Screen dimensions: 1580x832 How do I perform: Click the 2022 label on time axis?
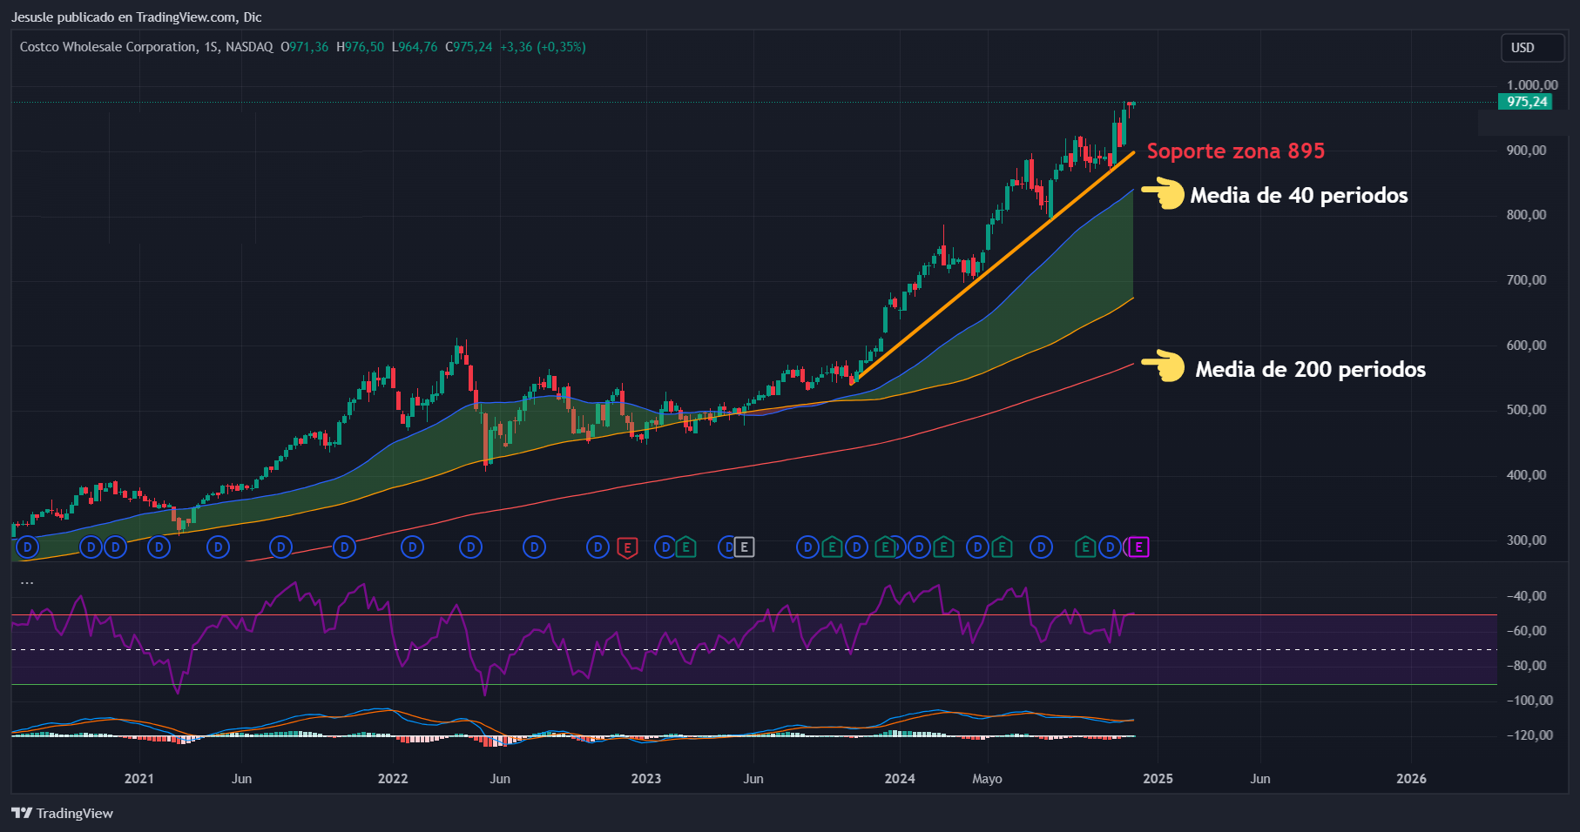click(393, 779)
